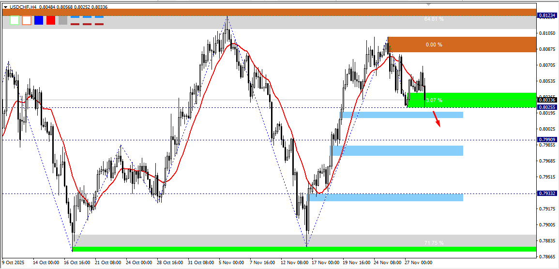
Task: Click the 0.80255 price level tag
Action: tap(547, 107)
